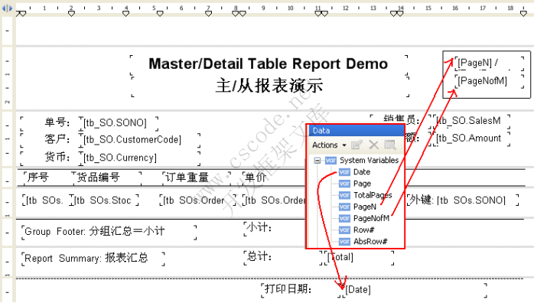Open the Actions dropdown in Data panel

tap(329, 145)
